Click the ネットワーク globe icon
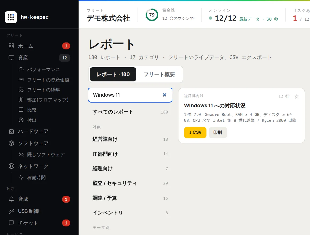 pyautogui.click(x=11, y=166)
